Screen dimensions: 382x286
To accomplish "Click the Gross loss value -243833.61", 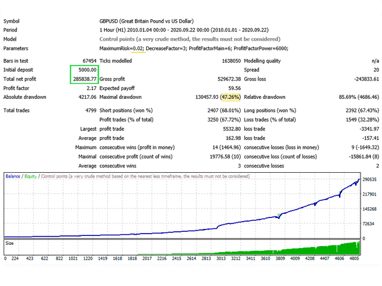I will 366,79.
